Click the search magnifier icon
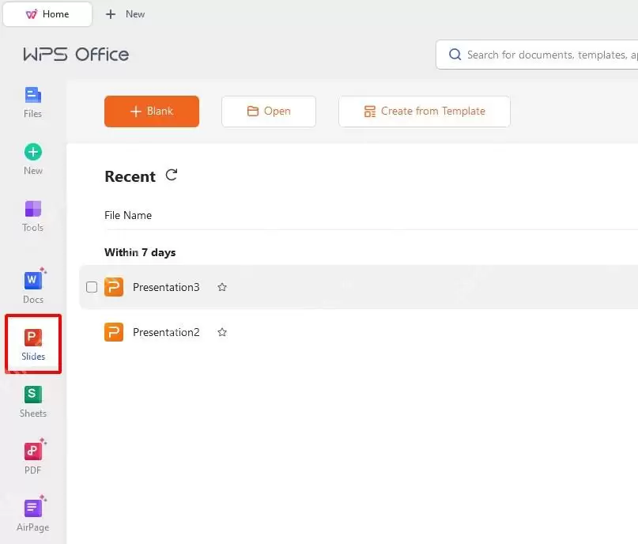The height and width of the screenshot is (544, 638). (x=455, y=55)
